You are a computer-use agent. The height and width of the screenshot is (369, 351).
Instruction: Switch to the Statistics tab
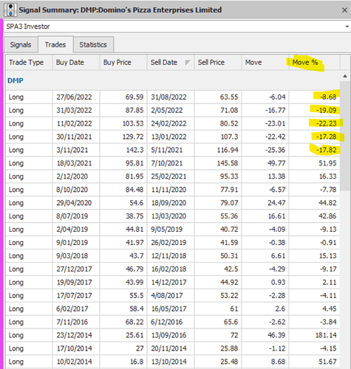[93, 45]
